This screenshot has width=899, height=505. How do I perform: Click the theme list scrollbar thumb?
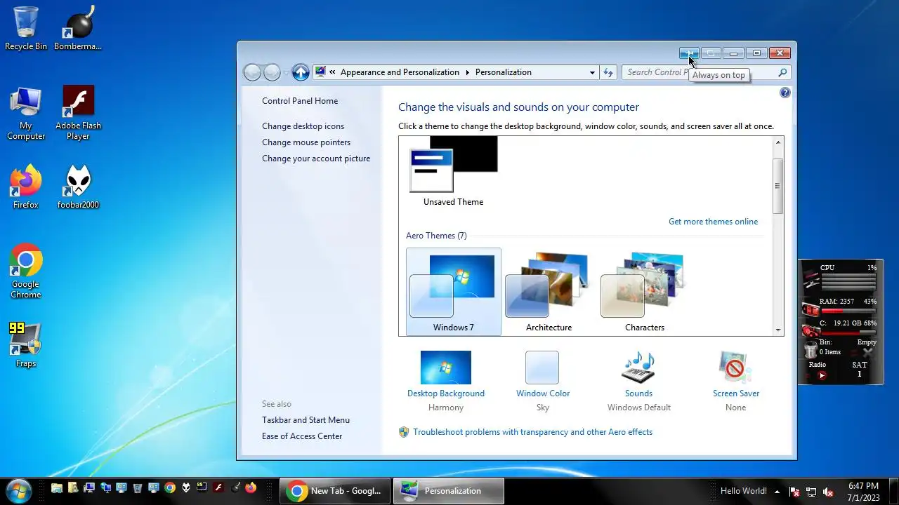pyautogui.click(x=777, y=186)
